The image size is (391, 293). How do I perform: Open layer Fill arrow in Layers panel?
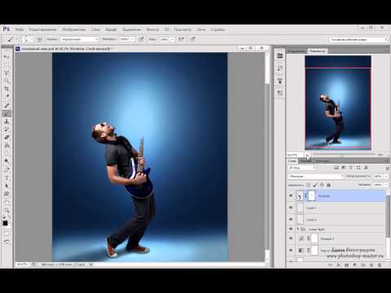[x=386, y=185]
